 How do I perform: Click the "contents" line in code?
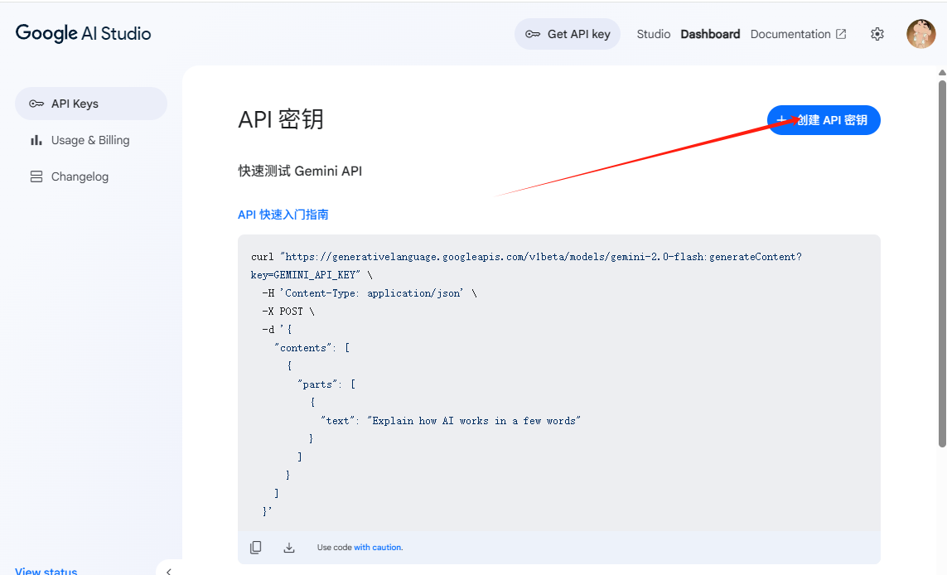tap(312, 348)
